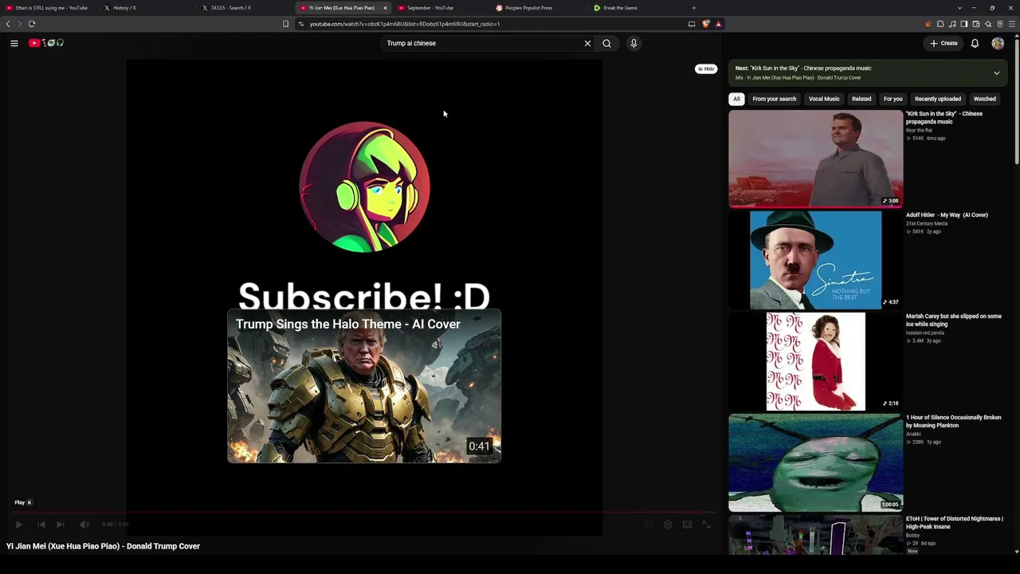Play the video with the play button

pos(19,525)
